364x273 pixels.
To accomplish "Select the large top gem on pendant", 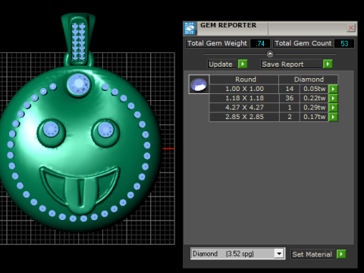I will (x=79, y=85).
